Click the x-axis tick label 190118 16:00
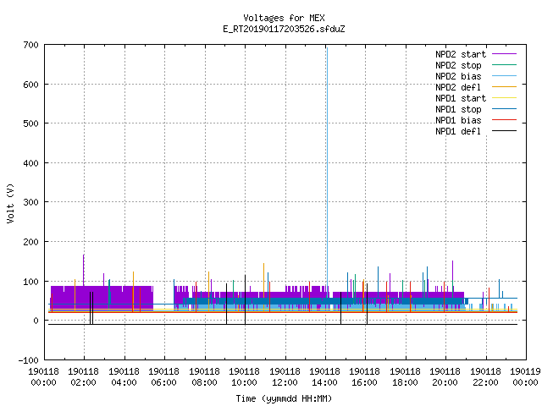 (365, 377)
